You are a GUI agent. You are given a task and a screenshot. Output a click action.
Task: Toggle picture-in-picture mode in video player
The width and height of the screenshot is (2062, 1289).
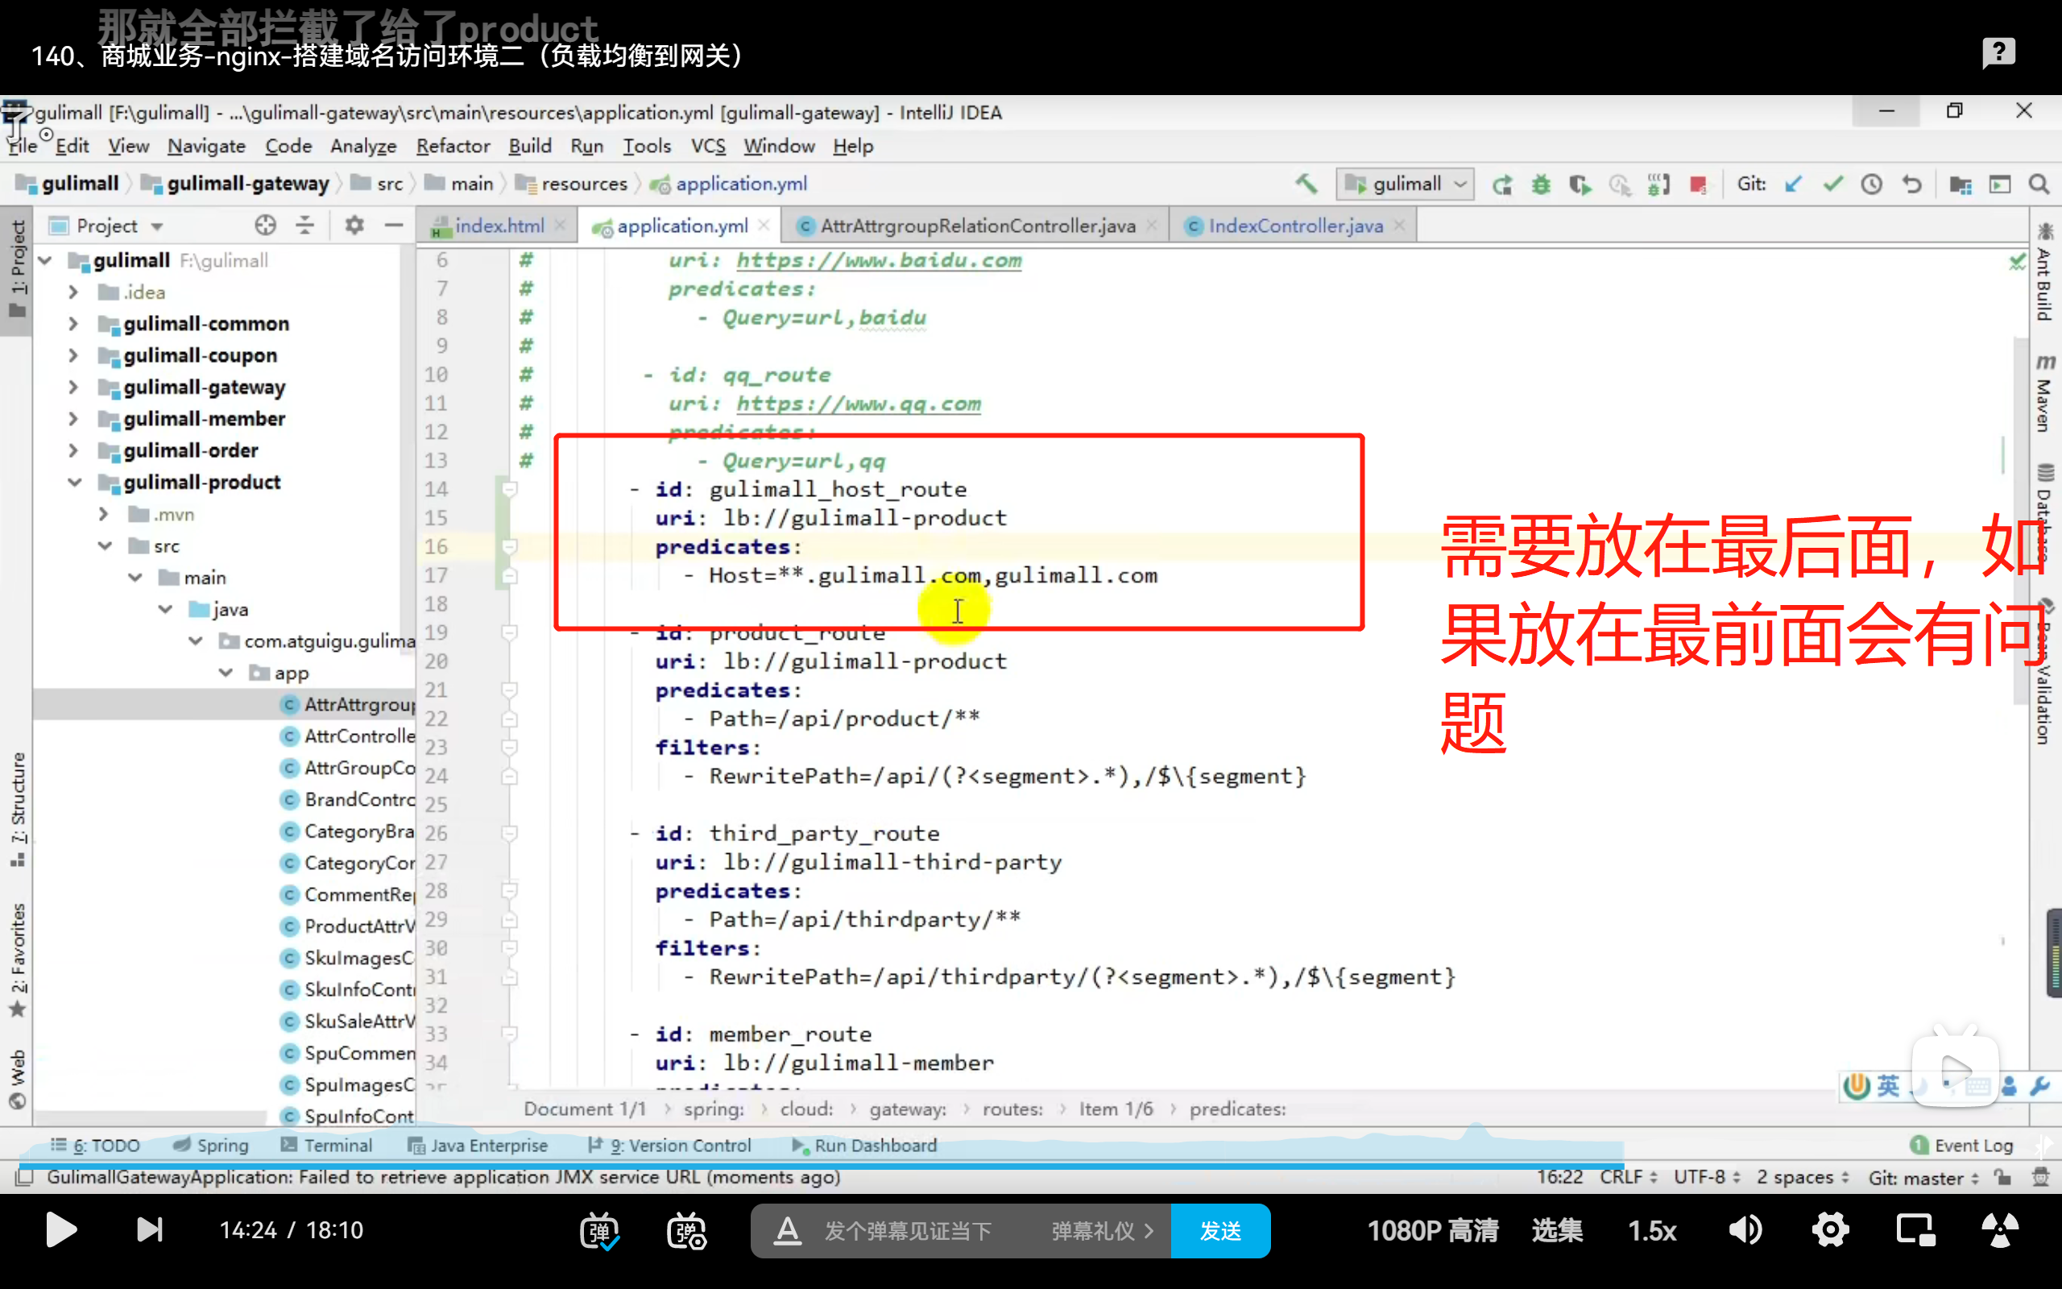click(1915, 1230)
